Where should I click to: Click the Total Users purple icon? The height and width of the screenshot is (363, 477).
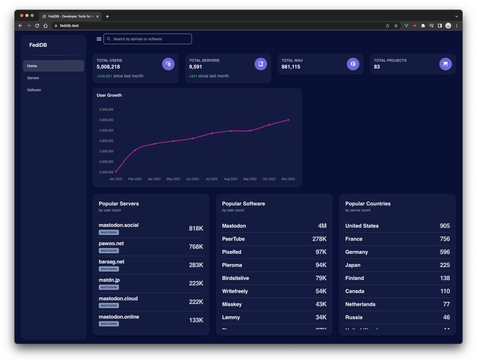pyautogui.click(x=168, y=64)
